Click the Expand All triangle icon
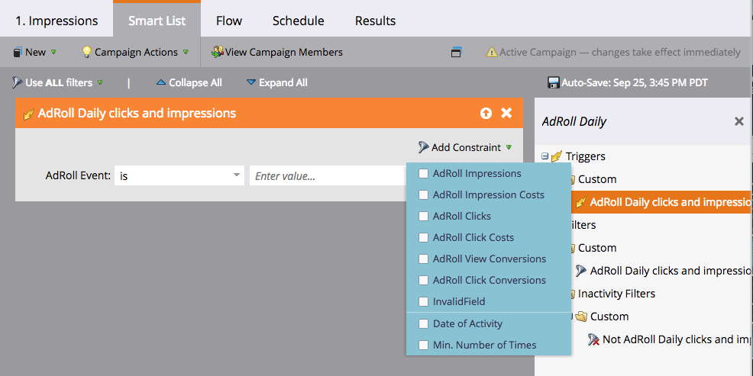Viewport: 753px width, 376px height. point(251,82)
